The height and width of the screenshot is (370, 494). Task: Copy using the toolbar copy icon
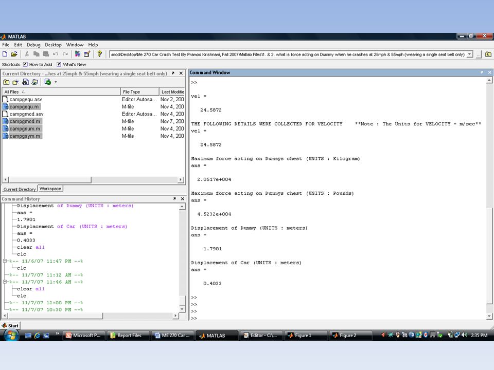36,54
